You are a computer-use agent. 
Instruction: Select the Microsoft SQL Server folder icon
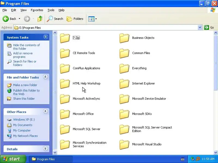pos(65,130)
